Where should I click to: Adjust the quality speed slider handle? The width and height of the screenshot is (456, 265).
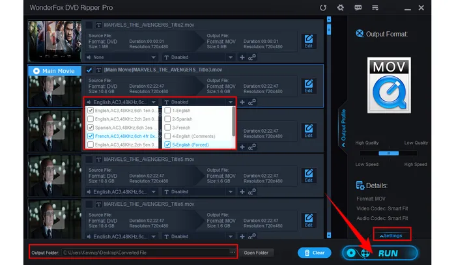pyautogui.click(x=388, y=153)
